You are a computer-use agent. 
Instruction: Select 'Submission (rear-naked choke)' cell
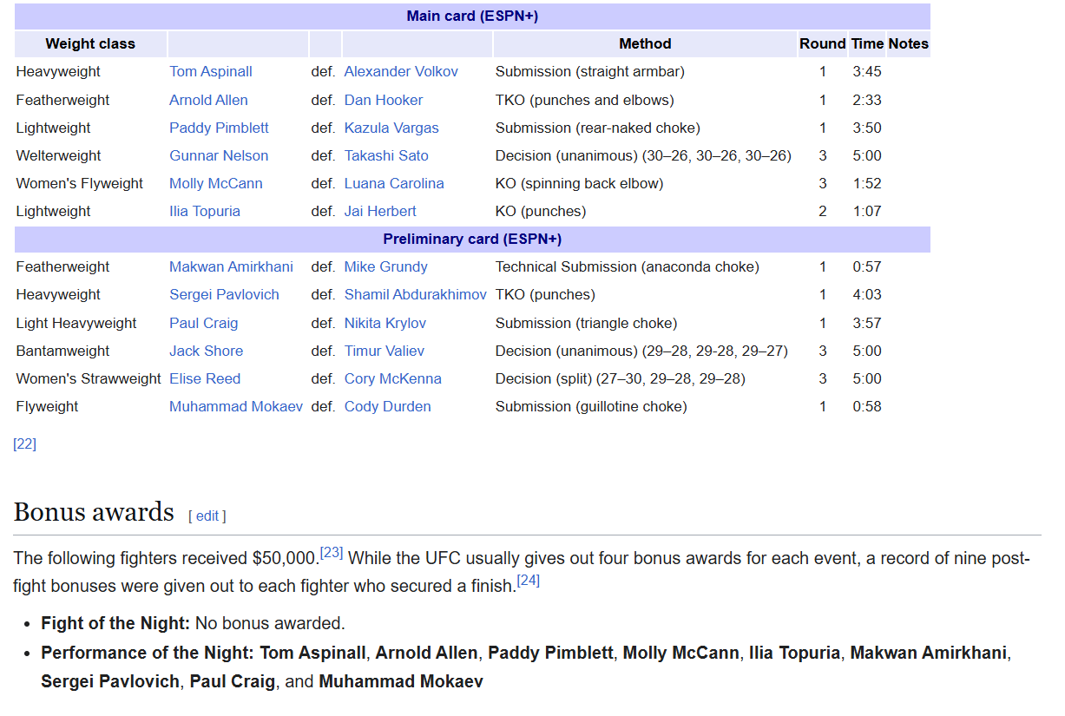597,128
